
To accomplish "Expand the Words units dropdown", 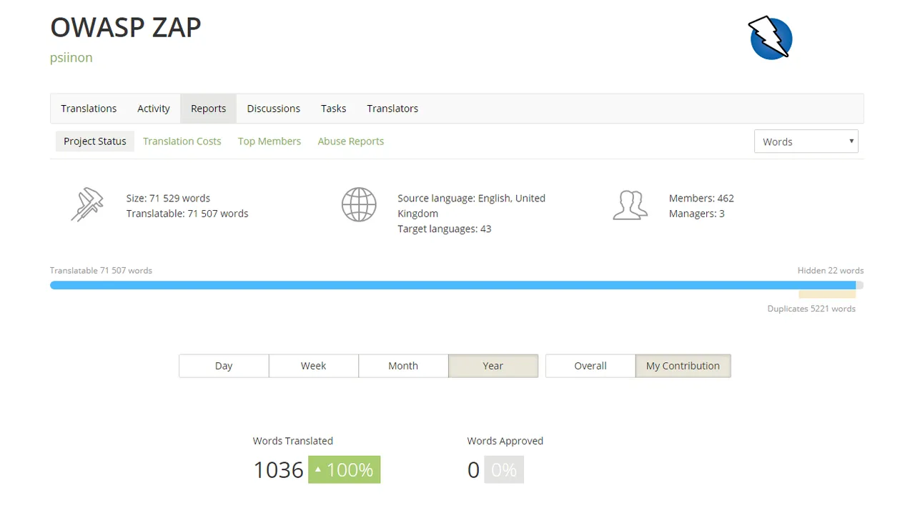I will click(806, 141).
